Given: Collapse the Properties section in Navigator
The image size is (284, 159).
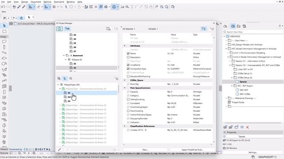Looking at the screenshot, I should point(225,132).
